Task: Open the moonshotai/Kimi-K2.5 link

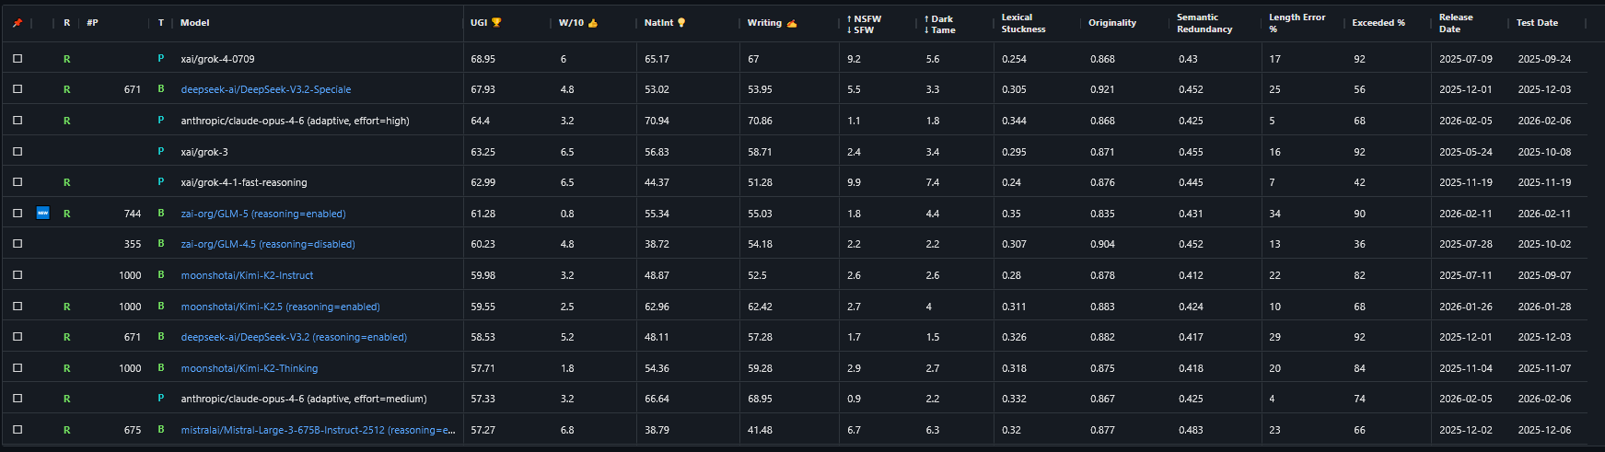Action: click(280, 307)
